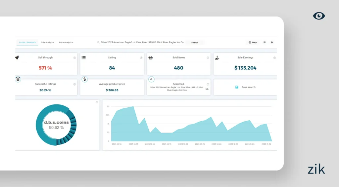
Task: Switch to the Price Analytics tab
Action: [x=66, y=43]
